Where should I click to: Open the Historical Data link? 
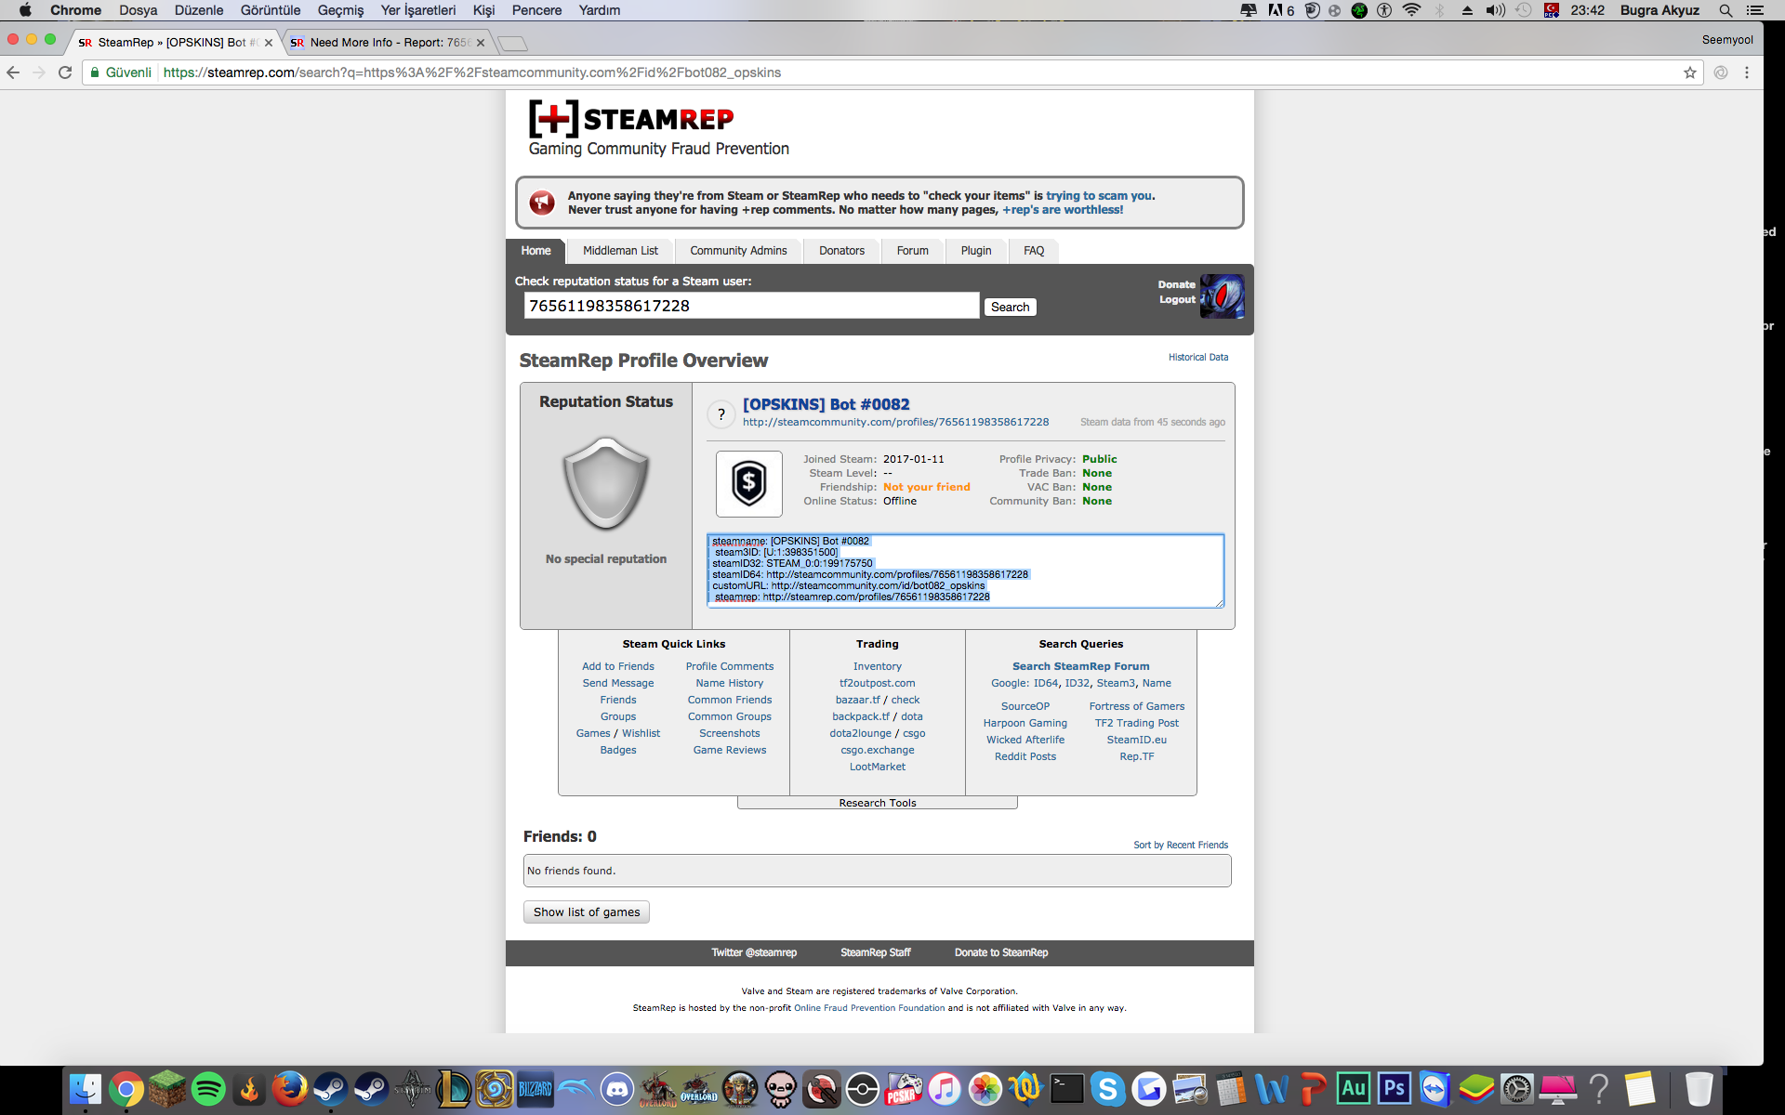coord(1197,357)
